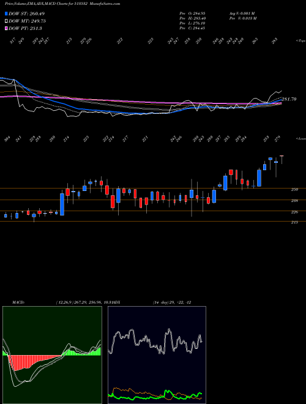306x404 pixels.
Task: Click the Pre L: 276.10 value
Action: 192,23
